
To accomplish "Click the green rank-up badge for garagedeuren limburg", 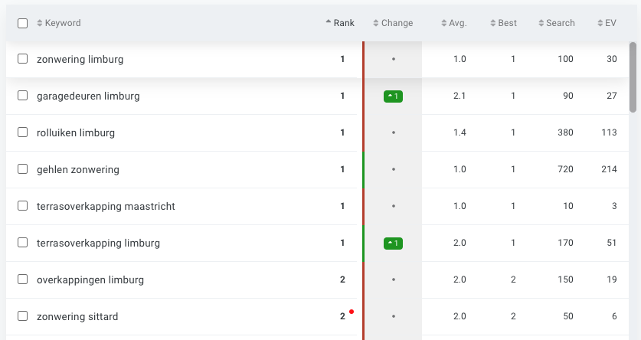I will click(393, 96).
